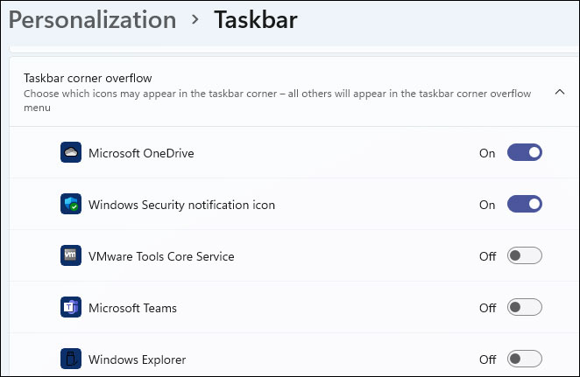Turn off the Microsoft OneDrive toggle

(x=524, y=153)
